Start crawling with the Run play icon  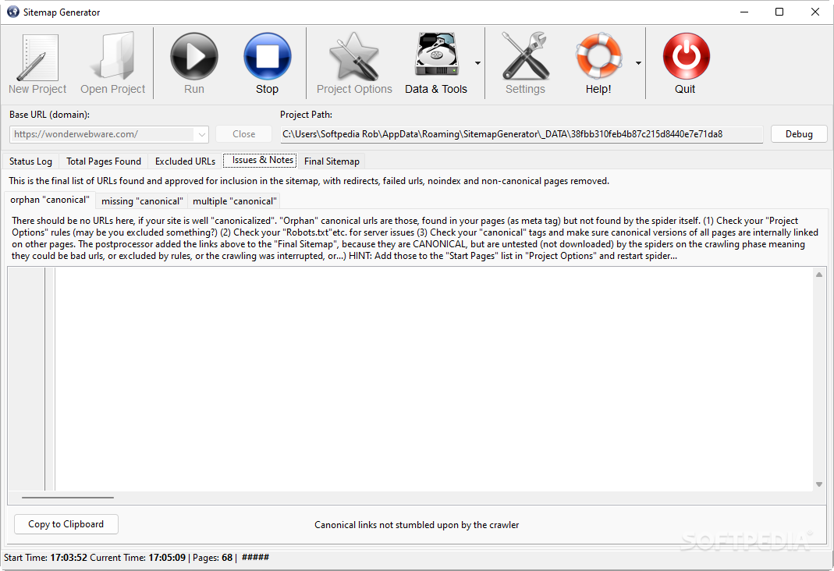(x=194, y=56)
